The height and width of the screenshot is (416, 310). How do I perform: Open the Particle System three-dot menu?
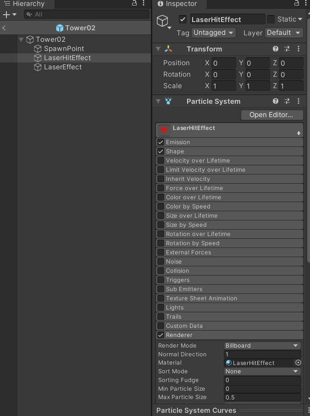pyautogui.click(x=299, y=101)
